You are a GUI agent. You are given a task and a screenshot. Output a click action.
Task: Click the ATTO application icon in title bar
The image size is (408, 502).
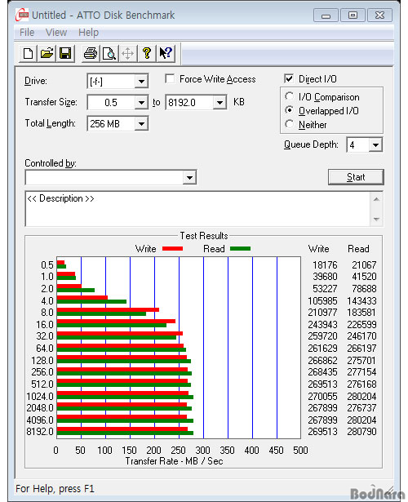tap(22, 15)
